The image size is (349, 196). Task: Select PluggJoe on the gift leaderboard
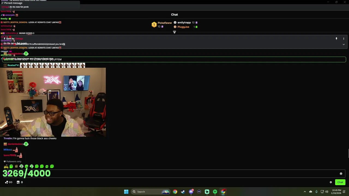(183, 27)
